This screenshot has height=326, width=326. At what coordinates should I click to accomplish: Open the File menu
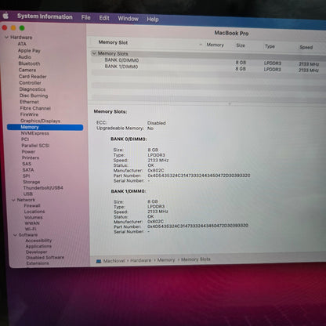tap(85, 17)
